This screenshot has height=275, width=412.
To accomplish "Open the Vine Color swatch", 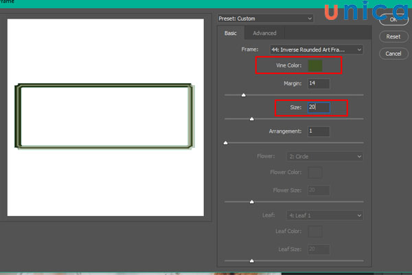I will point(315,65).
